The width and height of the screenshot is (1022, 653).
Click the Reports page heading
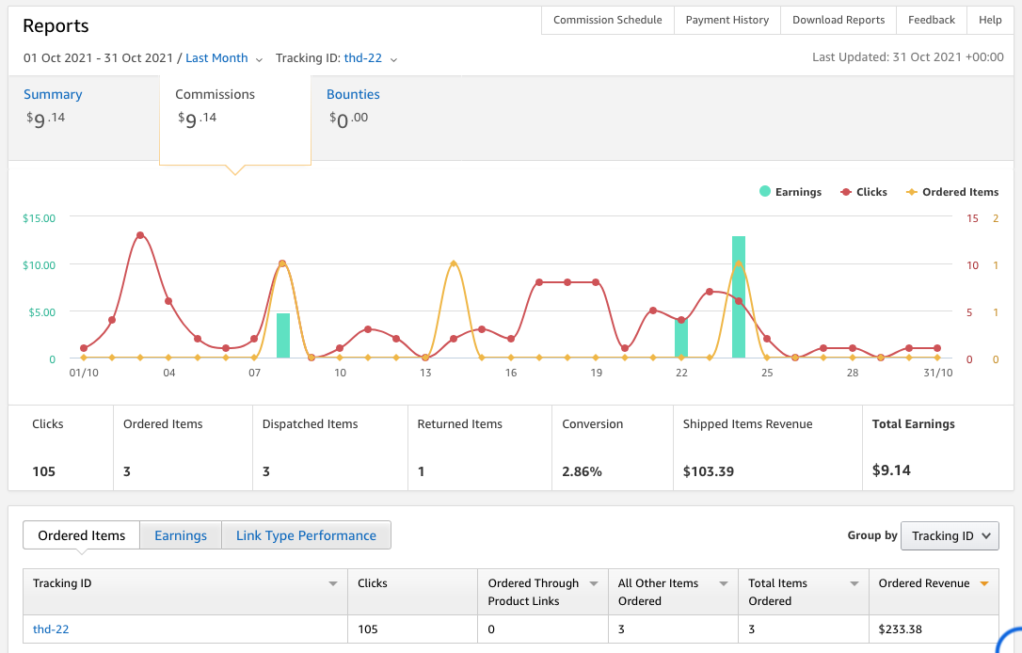pos(56,25)
